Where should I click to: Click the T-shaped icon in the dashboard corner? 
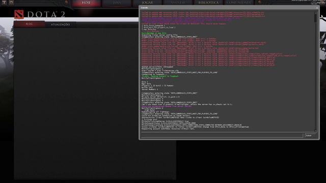coord(4,2)
